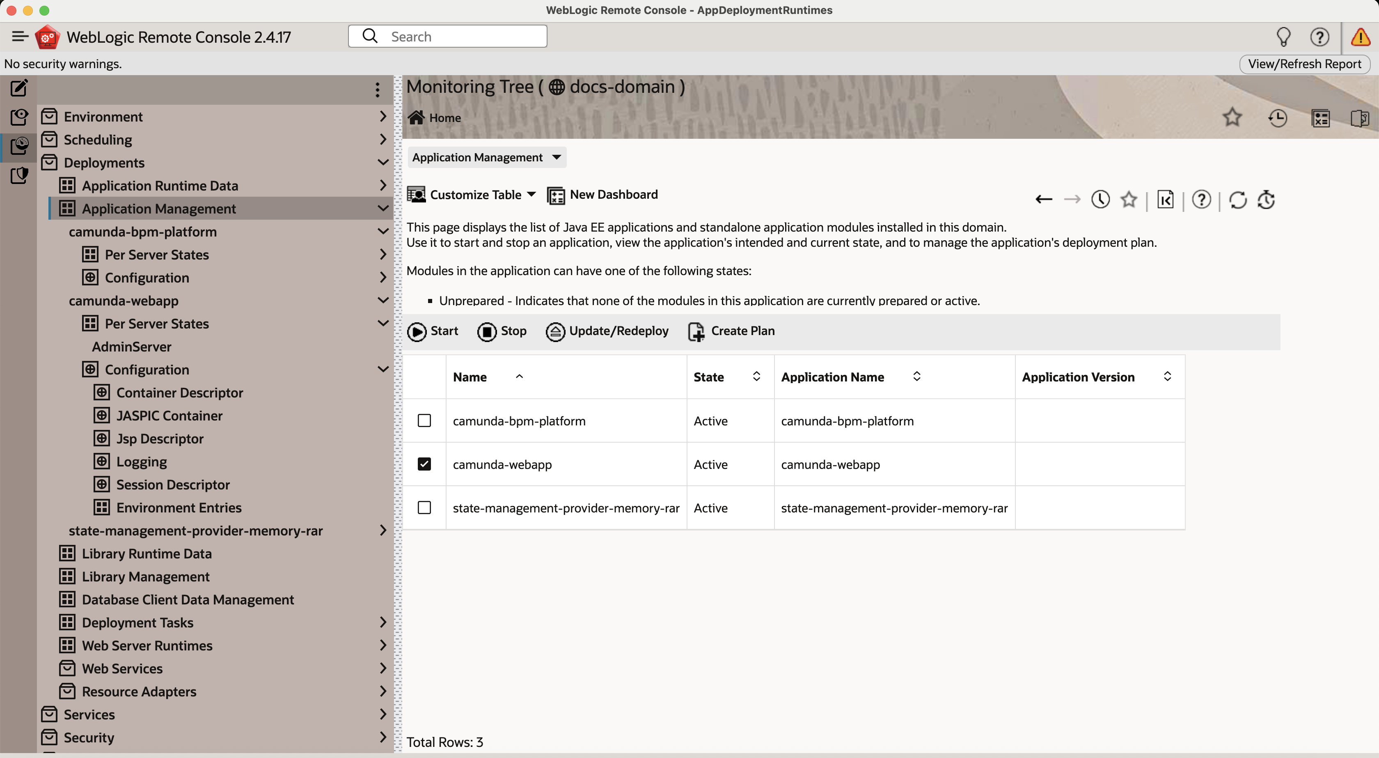1379x758 pixels.
Task: Click the lightbulb tips icon in header
Action: click(x=1283, y=37)
